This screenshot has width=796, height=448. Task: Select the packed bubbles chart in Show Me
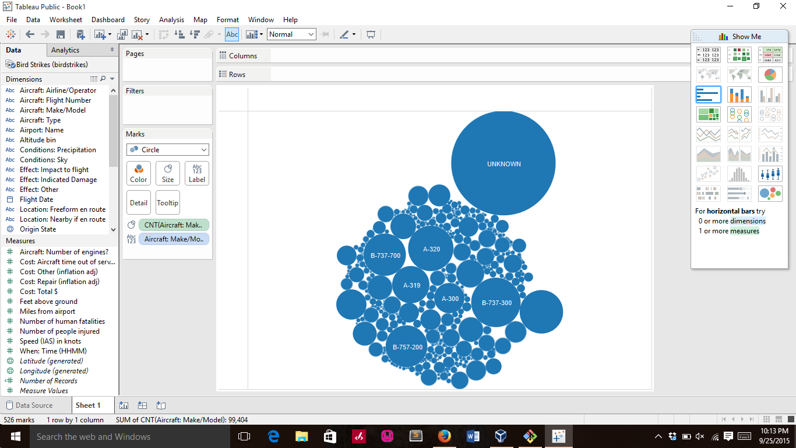(770, 194)
